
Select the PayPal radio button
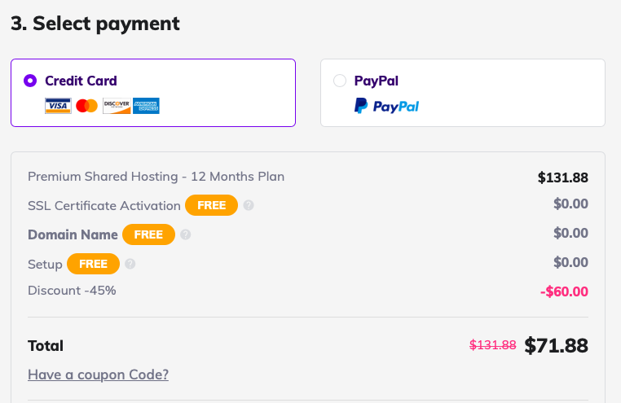(x=340, y=81)
